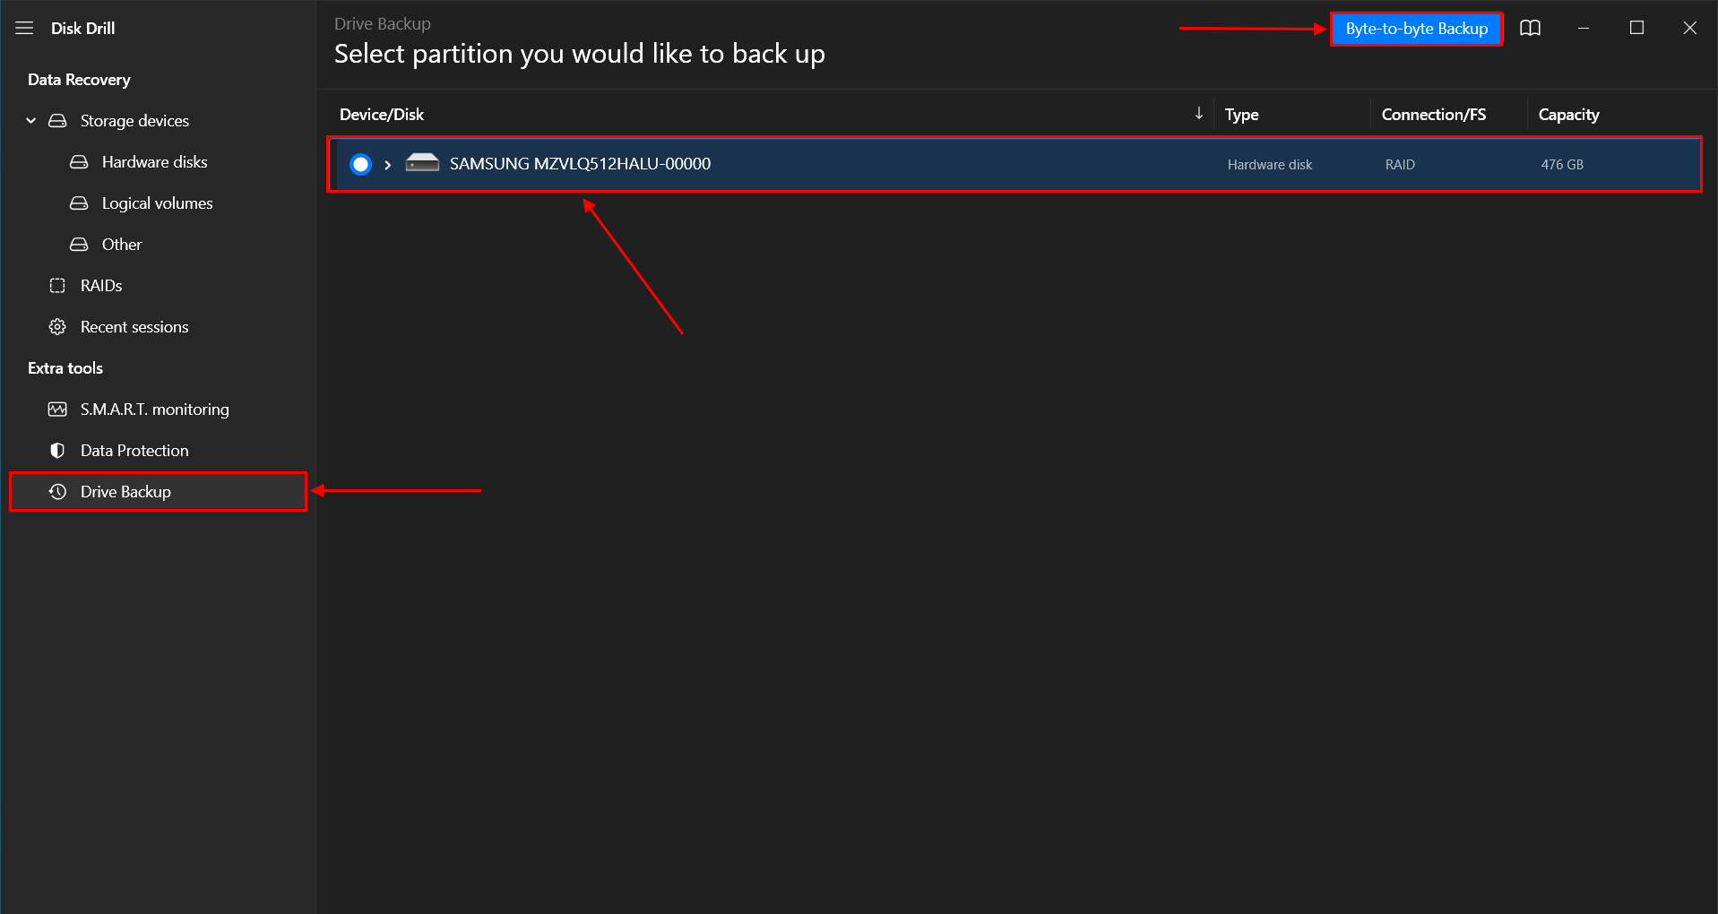Image resolution: width=1718 pixels, height=914 pixels.
Task: Click the Drive Backup clock icon
Action: (x=57, y=491)
